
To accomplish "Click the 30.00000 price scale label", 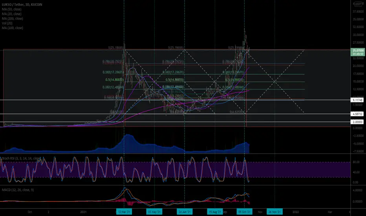I will [358, 35].
